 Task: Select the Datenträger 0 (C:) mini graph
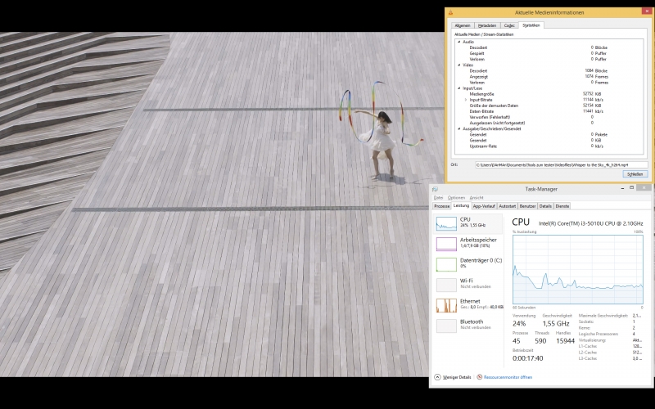coord(446,264)
